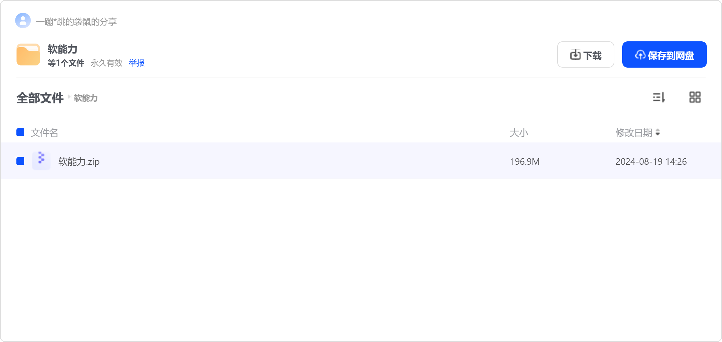
Task: Click the 修改日期 column header
Action: click(x=634, y=133)
